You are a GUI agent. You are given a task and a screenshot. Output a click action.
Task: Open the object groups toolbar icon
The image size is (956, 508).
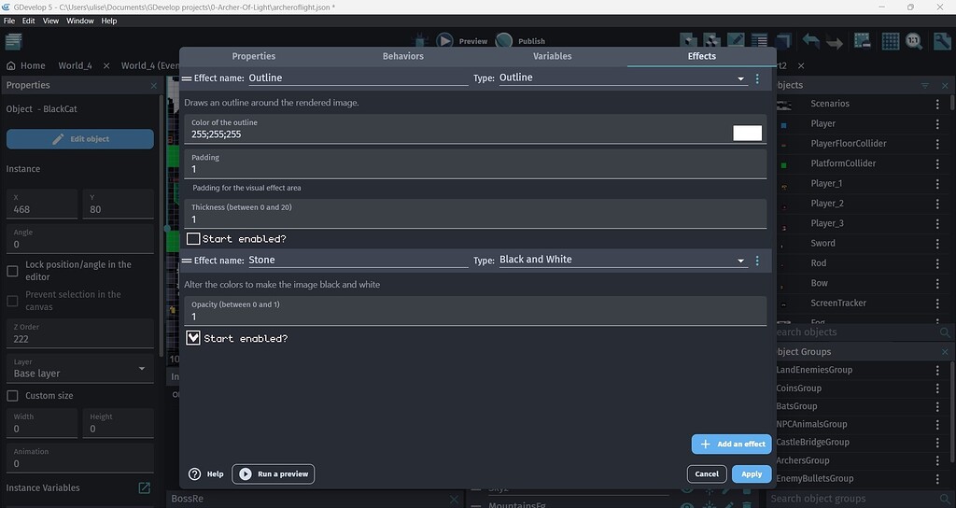(712, 41)
